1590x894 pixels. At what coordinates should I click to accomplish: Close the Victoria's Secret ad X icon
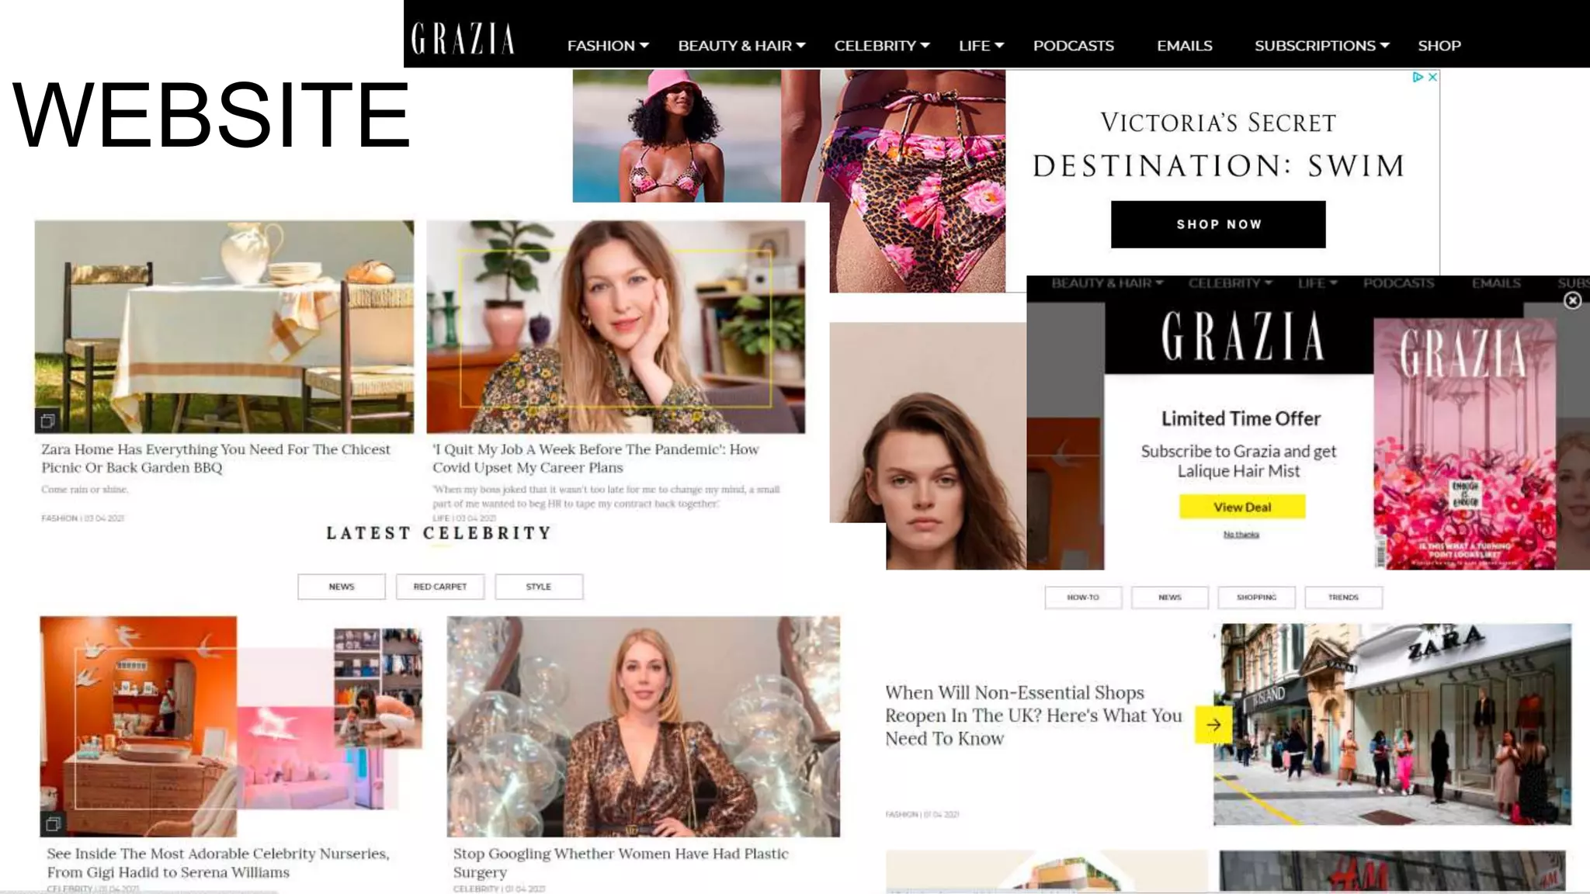[1432, 77]
